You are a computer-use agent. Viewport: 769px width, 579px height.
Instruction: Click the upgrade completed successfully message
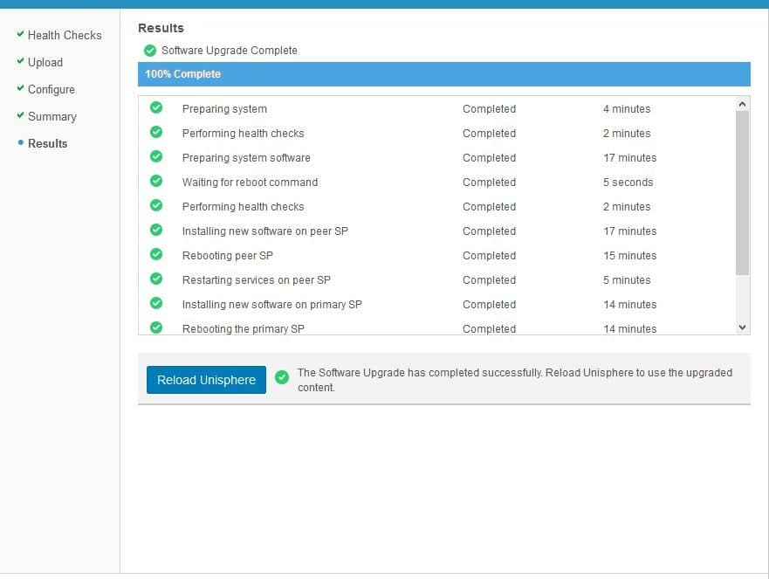[x=515, y=380]
